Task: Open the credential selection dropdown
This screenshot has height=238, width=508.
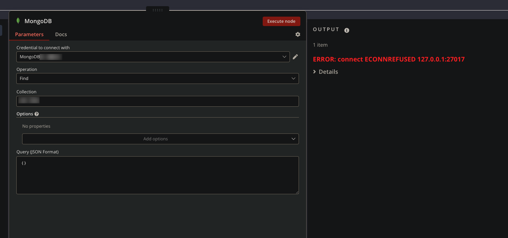Action: pyautogui.click(x=153, y=57)
